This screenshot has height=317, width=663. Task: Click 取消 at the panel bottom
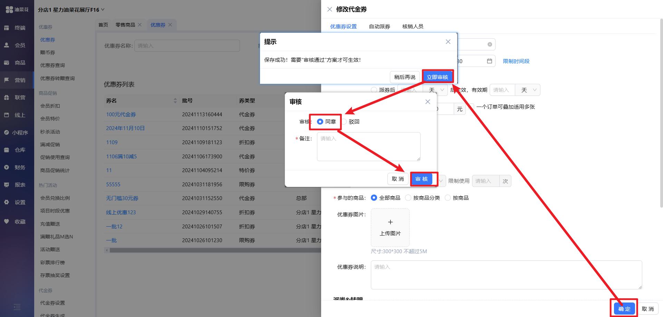click(x=648, y=309)
